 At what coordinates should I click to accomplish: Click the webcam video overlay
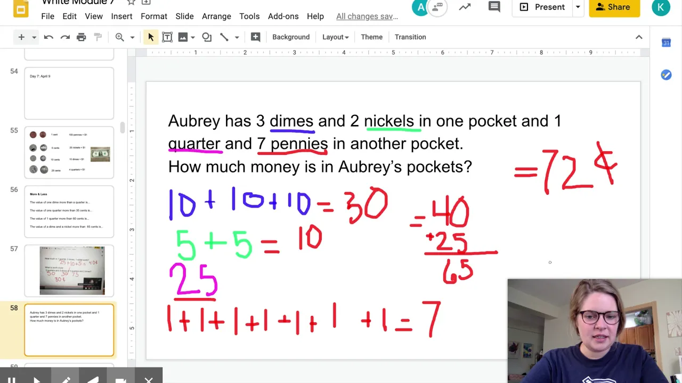(595, 331)
